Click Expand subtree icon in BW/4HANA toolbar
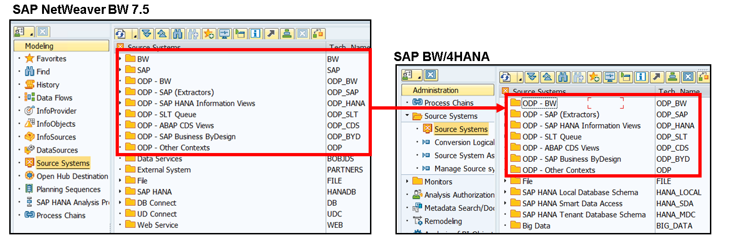Image resolution: width=740 pixels, height=239 pixels. tap(532, 77)
